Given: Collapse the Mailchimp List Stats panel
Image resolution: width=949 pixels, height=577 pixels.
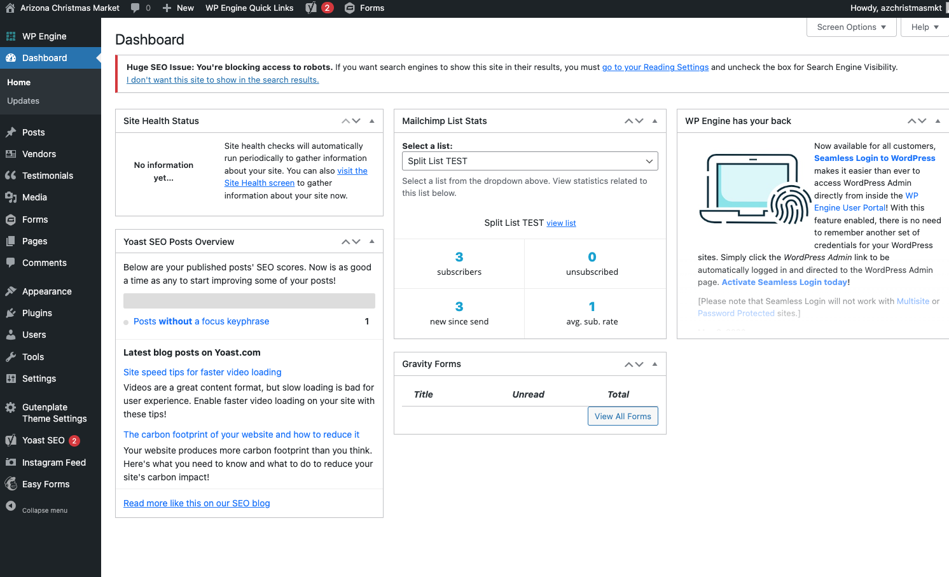Looking at the screenshot, I should [x=655, y=121].
